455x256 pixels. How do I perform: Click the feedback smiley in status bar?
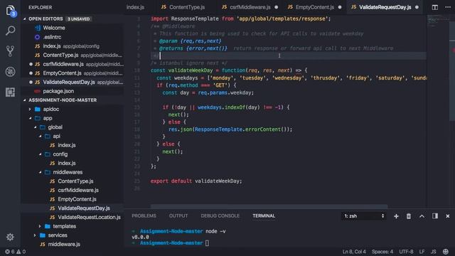pyautogui.click(x=446, y=251)
